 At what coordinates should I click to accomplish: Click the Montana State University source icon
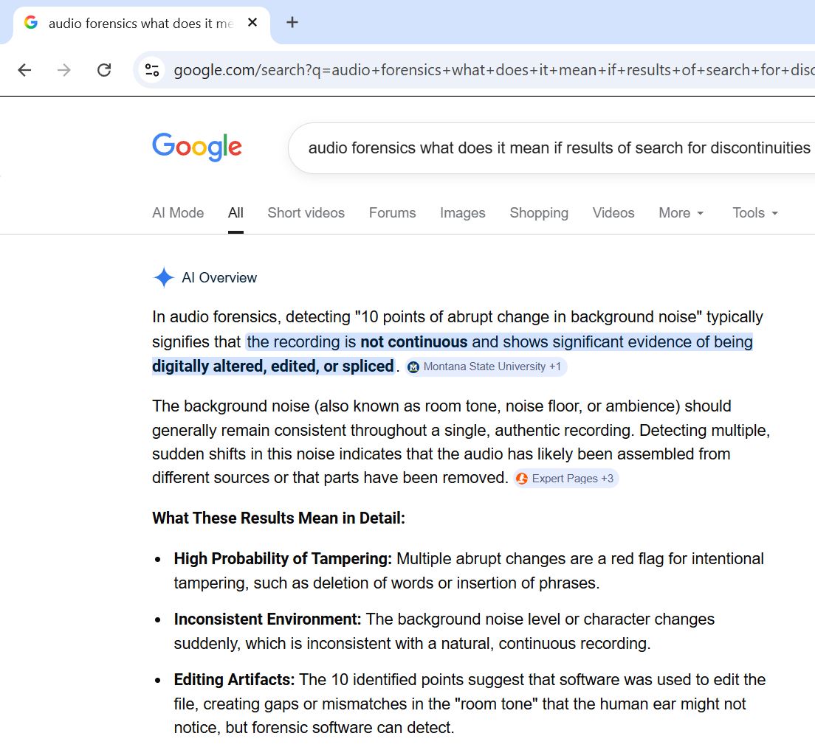click(x=413, y=367)
